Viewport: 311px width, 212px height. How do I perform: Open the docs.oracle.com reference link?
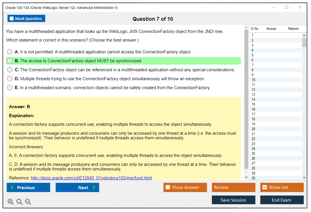[x=91, y=178]
